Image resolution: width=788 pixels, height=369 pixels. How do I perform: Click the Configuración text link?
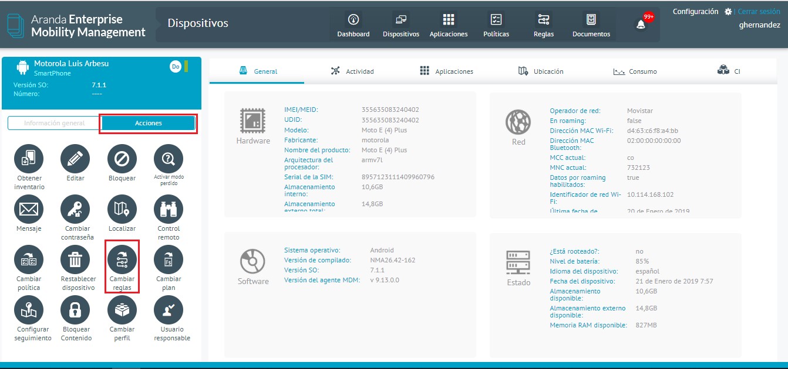695,12
